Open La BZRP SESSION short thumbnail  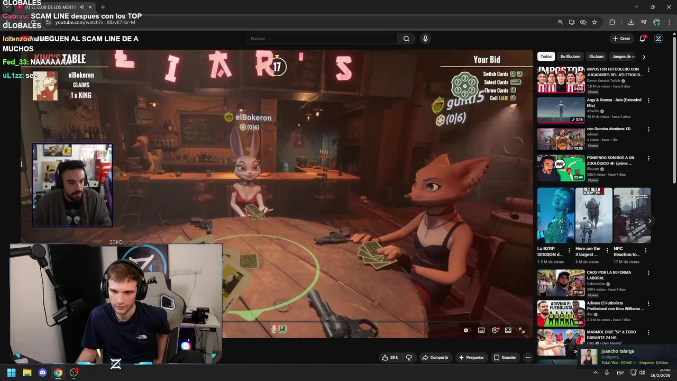coord(556,215)
